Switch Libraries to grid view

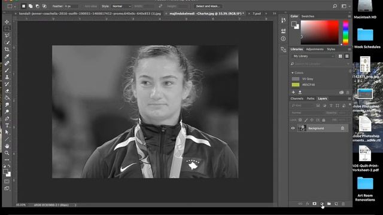point(341,56)
